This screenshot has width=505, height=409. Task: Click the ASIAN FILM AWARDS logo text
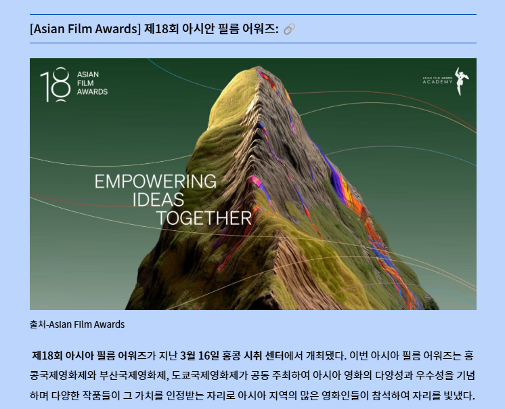point(92,83)
